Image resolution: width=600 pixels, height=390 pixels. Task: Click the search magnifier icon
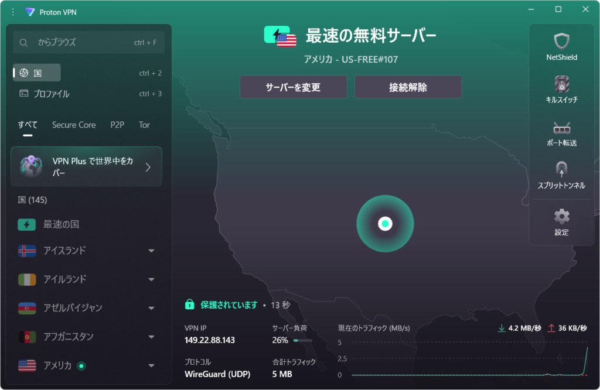pos(23,43)
